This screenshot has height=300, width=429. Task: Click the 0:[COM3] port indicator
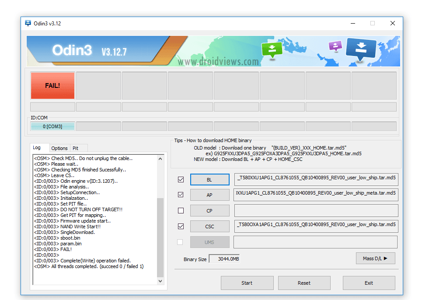(x=52, y=126)
